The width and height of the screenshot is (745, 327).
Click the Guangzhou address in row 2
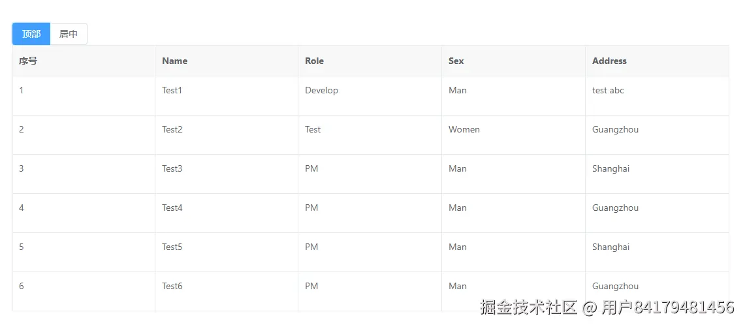tap(615, 130)
